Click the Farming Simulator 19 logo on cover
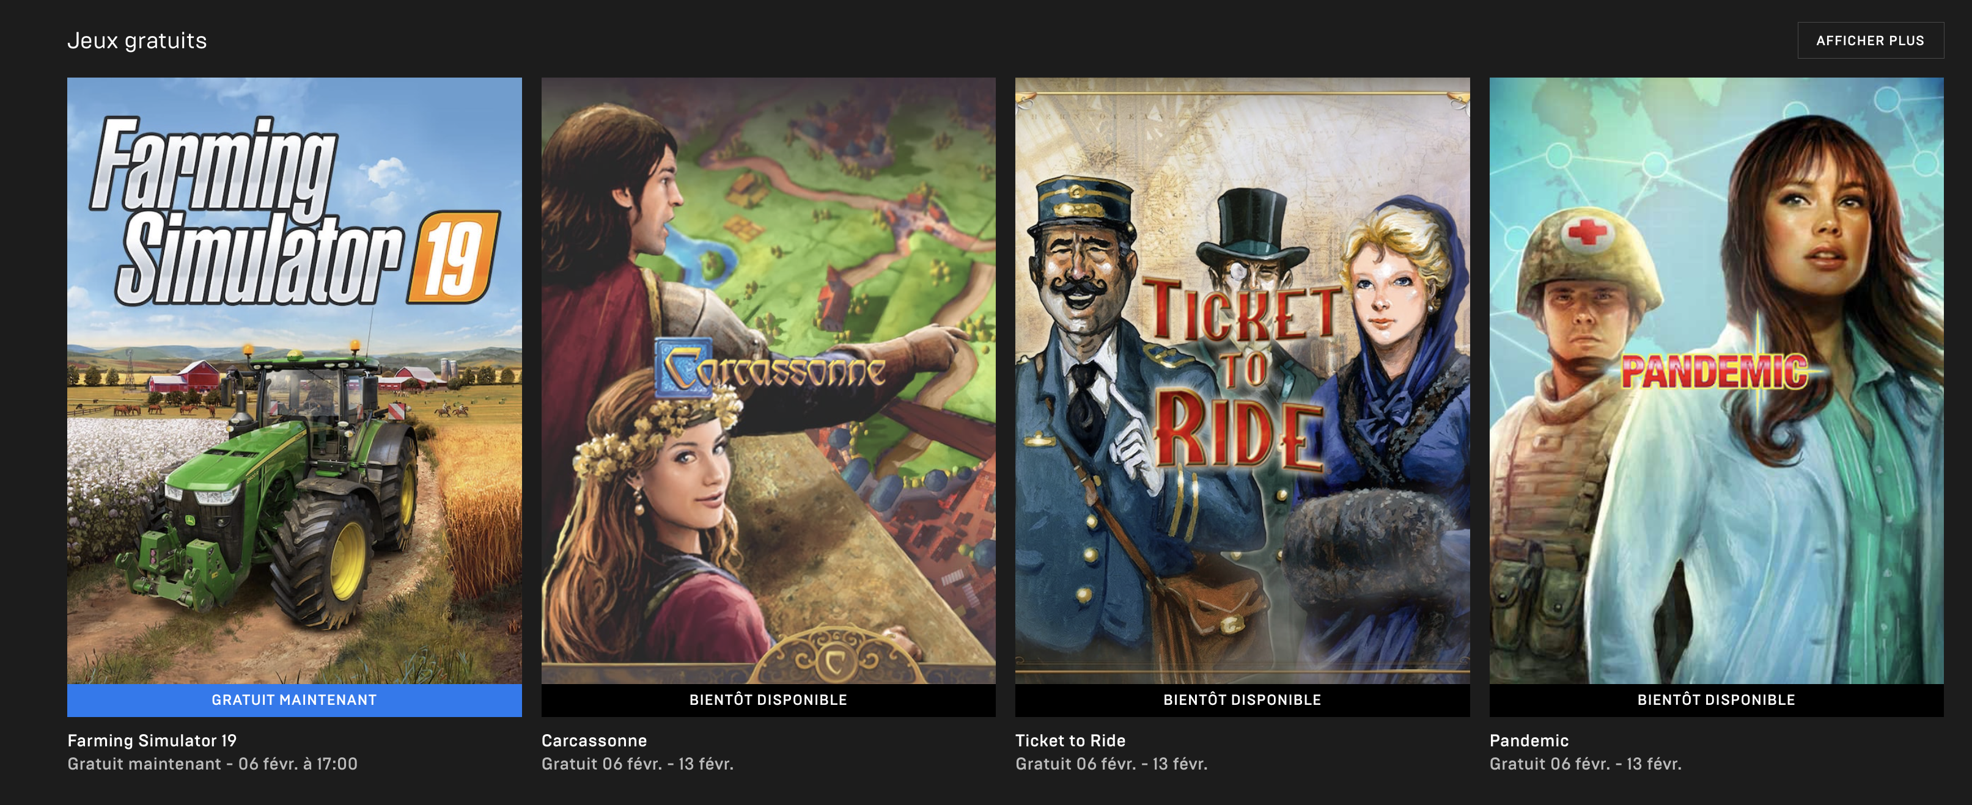 click(295, 212)
